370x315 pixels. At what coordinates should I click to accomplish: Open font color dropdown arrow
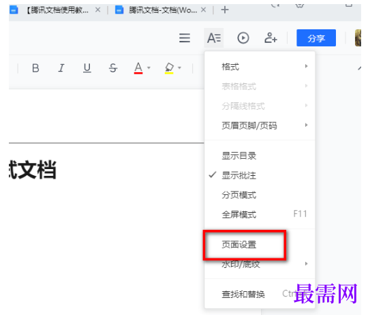click(x=149, y=68)
